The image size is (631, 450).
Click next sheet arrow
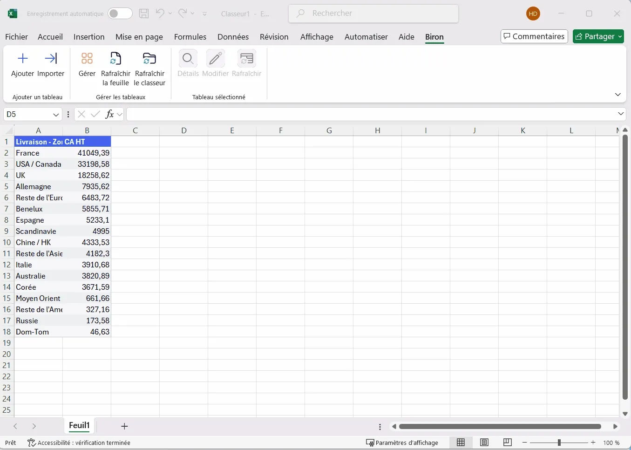[x=34, y=426]
